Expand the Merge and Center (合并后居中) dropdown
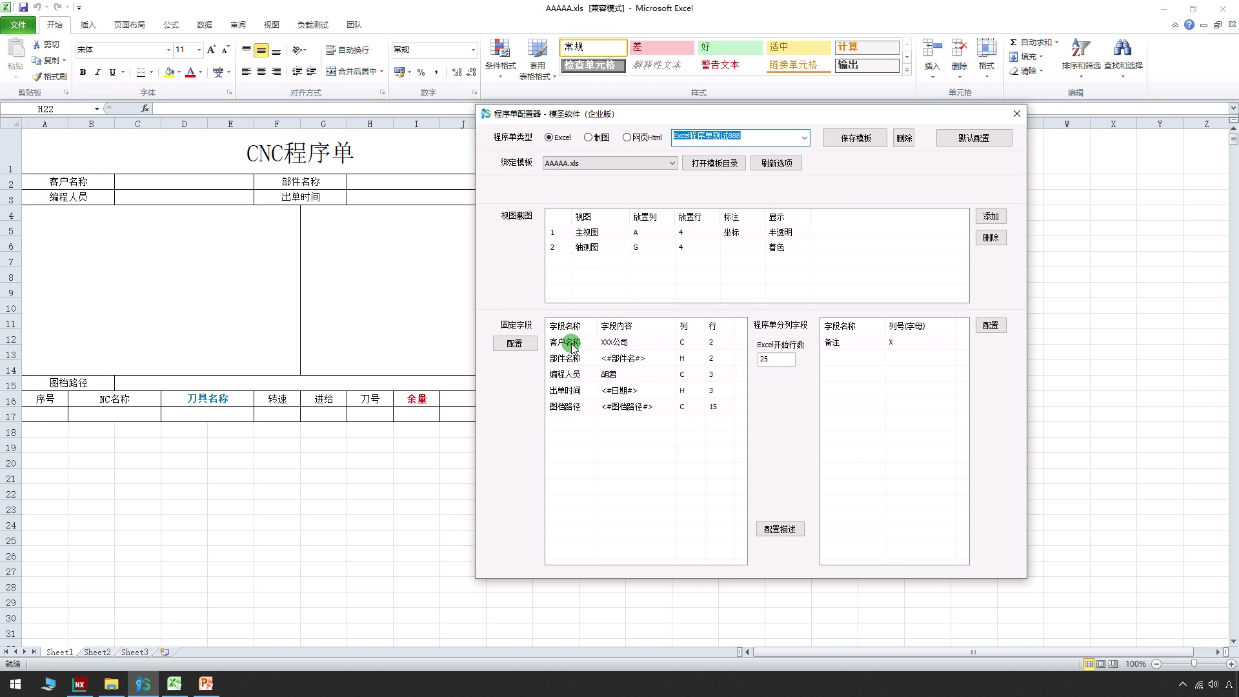This screenshot has width=1239, height=697. point(382,72)
